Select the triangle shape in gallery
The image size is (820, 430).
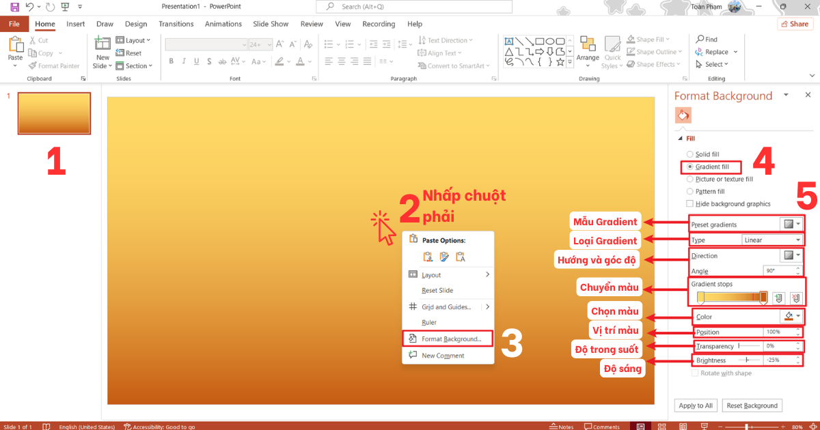coord(508,51)
